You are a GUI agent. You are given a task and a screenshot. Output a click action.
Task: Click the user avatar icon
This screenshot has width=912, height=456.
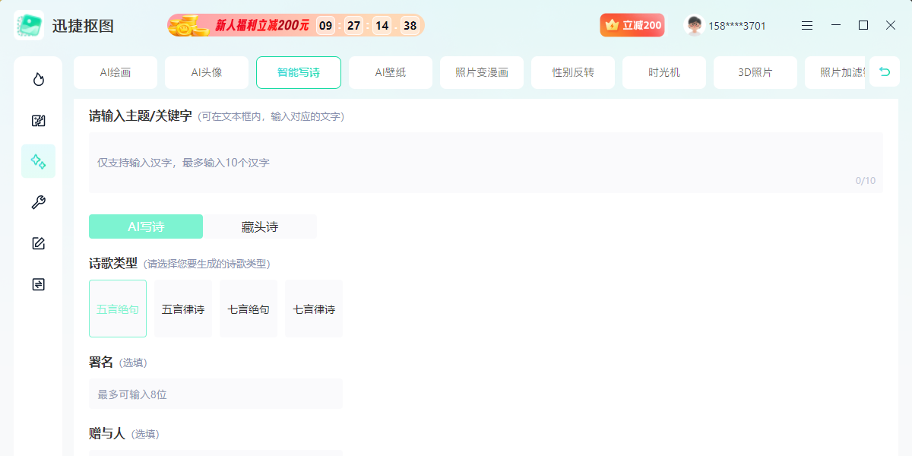[694, 25]
